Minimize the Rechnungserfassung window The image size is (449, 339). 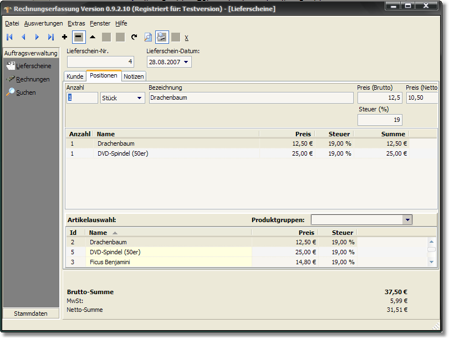click(393, 6)
